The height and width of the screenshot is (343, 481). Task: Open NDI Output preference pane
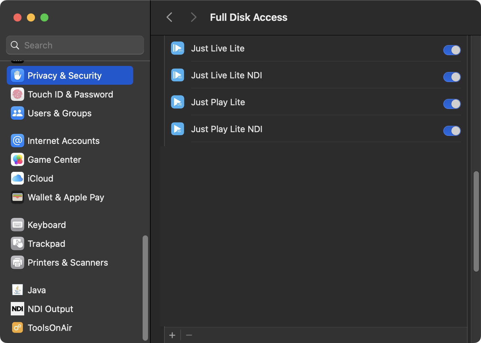point(70,309)
